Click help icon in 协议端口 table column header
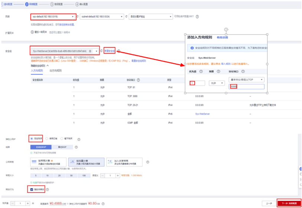 click(138, 80)
